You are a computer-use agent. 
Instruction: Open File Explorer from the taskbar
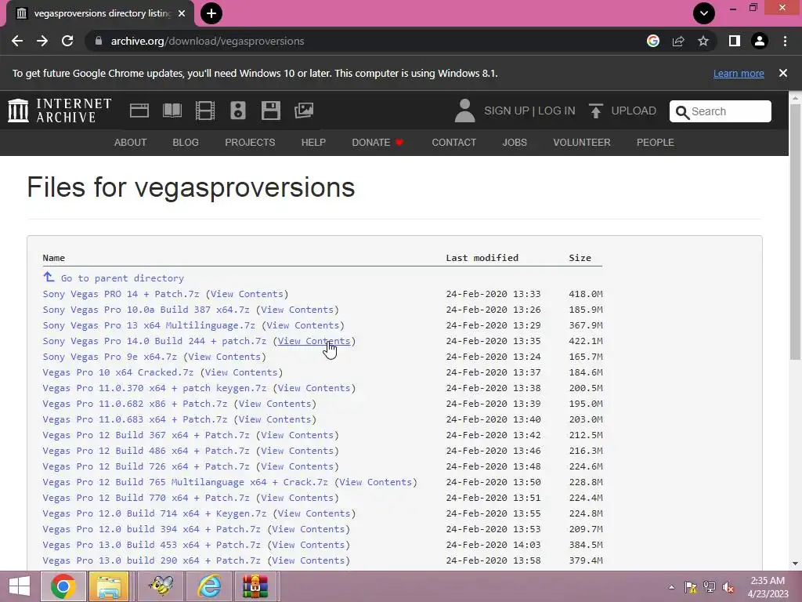click(x=109, y=586)
